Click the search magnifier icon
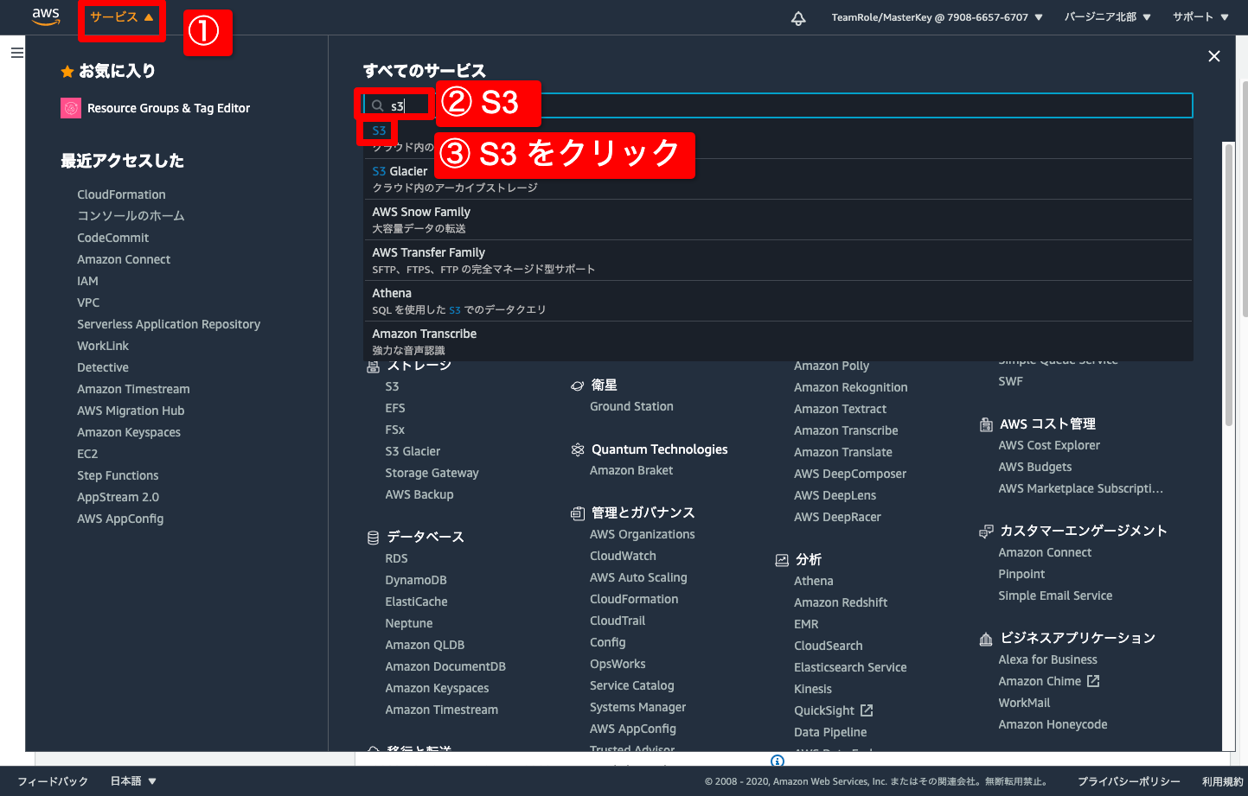 pyautogui.click(x=378, y=105)
